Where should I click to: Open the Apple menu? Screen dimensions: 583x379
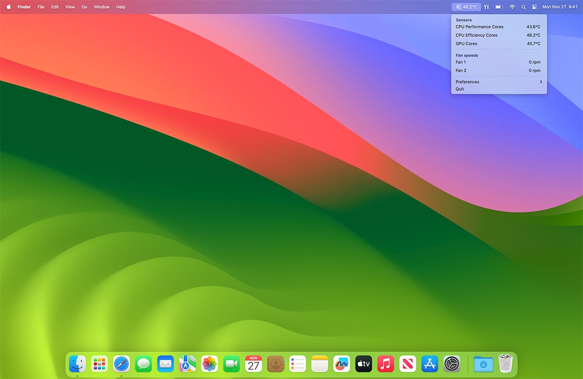pos(8,7)
